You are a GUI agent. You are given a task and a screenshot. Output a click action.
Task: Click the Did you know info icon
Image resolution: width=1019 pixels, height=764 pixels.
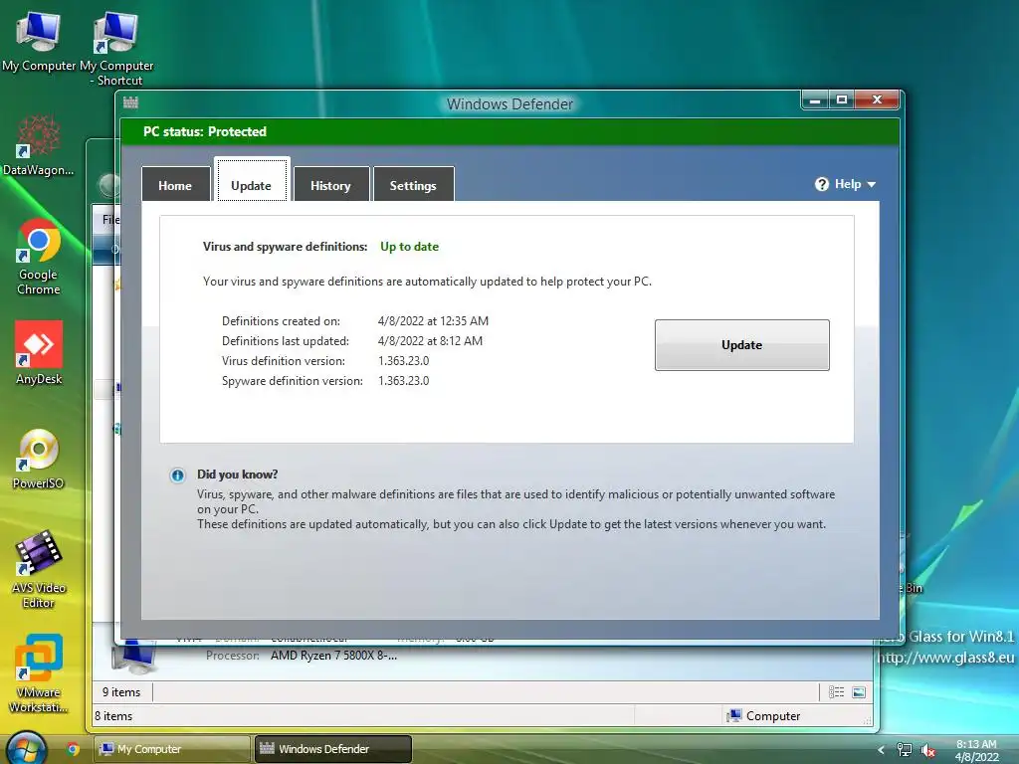pos(177,475)
